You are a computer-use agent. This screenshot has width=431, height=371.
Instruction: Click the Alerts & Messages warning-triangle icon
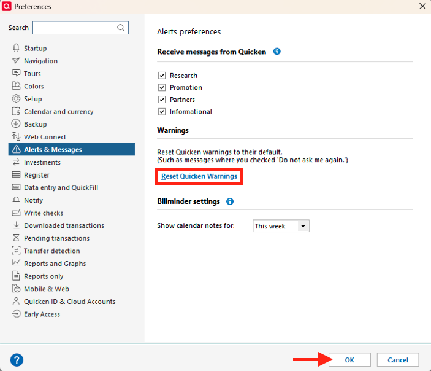click(x=17, y=149)
